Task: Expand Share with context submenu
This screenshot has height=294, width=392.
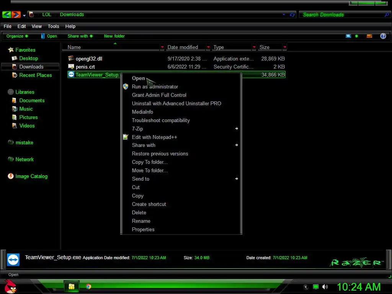Action: pyautogui.click(x=181, y=145)
